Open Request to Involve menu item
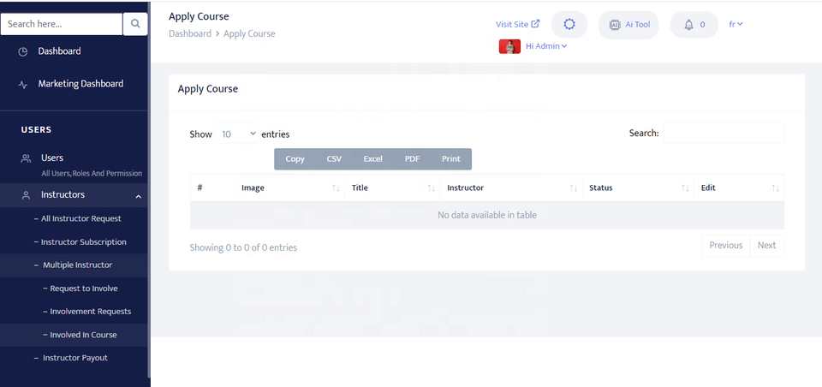Image resolution: width=822 pixels, height=387 pixels. click(x=83, y=289)
